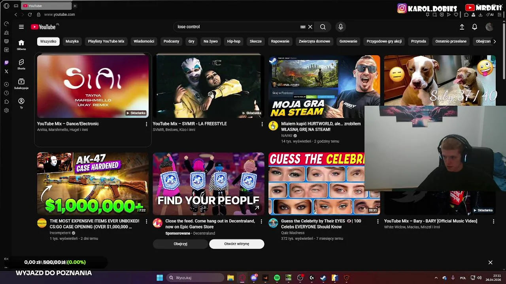Go back in browser history

[x=16, y=15]
